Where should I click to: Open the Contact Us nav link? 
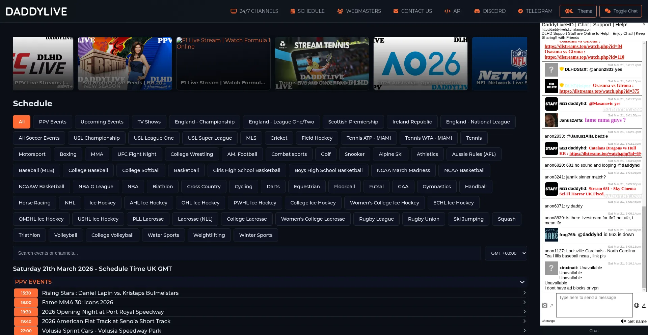point(413,11)
